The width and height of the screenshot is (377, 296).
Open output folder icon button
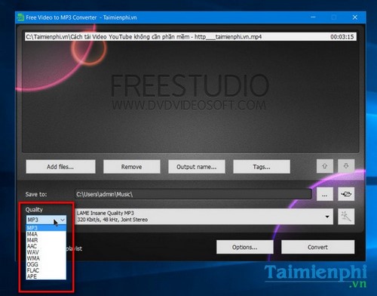coord(346,194)
